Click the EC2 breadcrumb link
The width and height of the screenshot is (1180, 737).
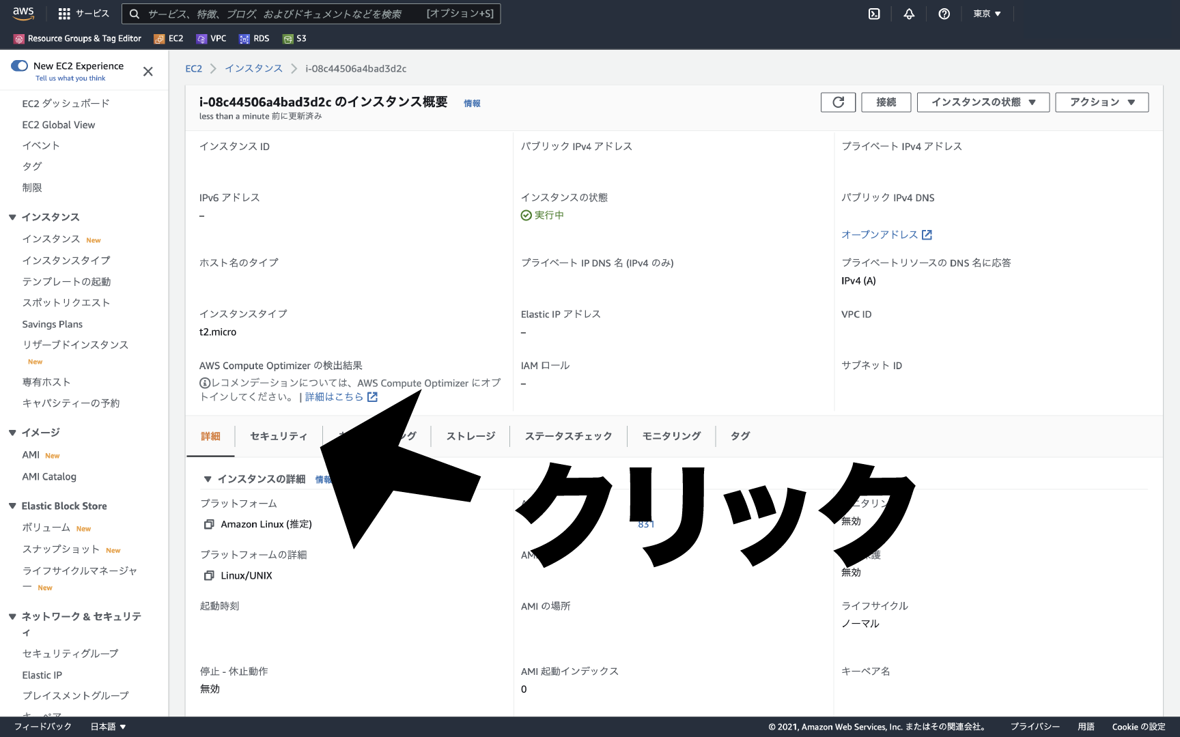(194, 69)
